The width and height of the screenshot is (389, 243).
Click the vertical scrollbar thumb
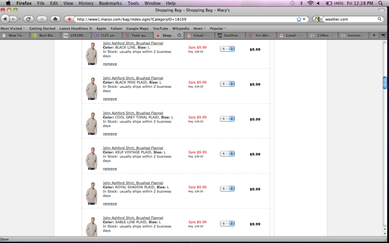point(385,82)
